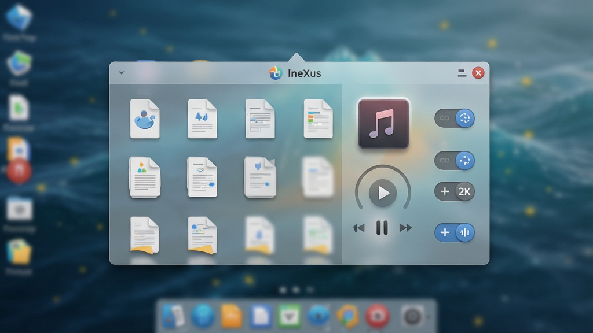Open the yellow folder desktop icon
This screenshot has width=593, height=333.
tap(19, 252)
